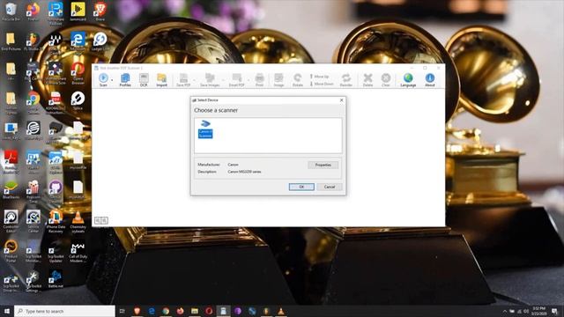The width and height of the screenshot is (564, 317).
Task: Select the Firefox desktop shortcut
Action: [x=33, y=11]
